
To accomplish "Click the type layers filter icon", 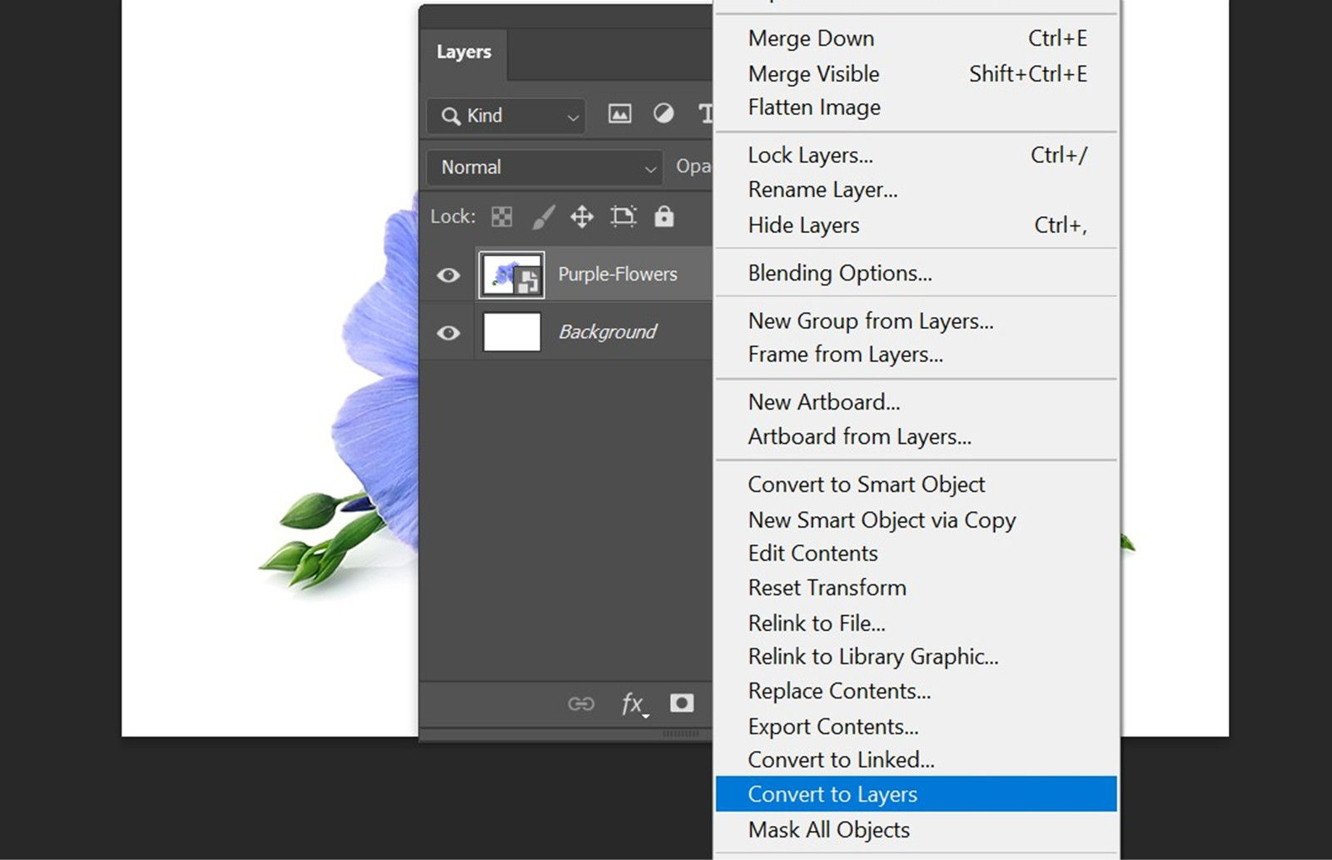I will (x=707, y=115).
